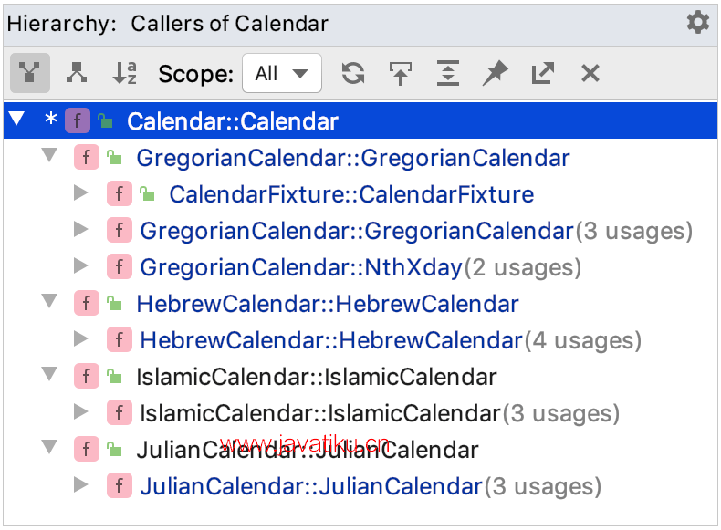Close the hierarchy tab with X icon
Viewport: 721px width, 530px height.
point(590,73)
